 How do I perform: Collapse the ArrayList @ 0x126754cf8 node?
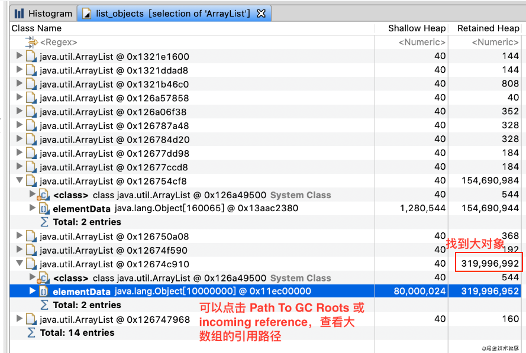[x=19, y=181]
